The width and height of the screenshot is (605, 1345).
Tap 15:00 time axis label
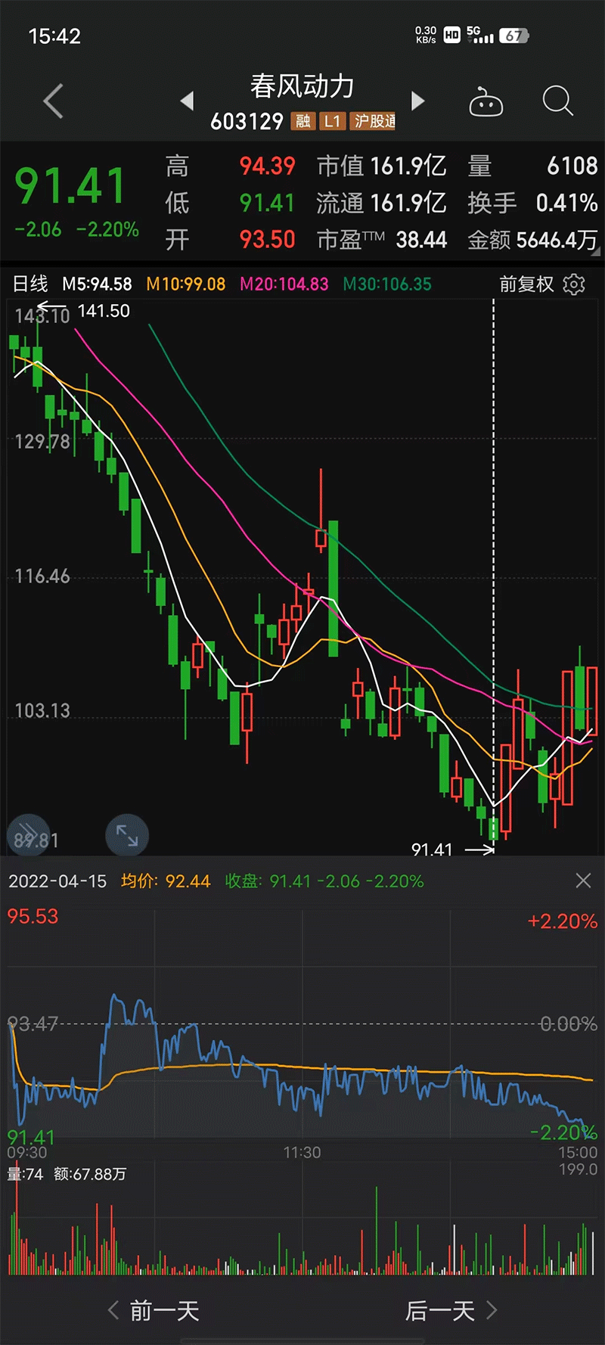coord(579,1152)
